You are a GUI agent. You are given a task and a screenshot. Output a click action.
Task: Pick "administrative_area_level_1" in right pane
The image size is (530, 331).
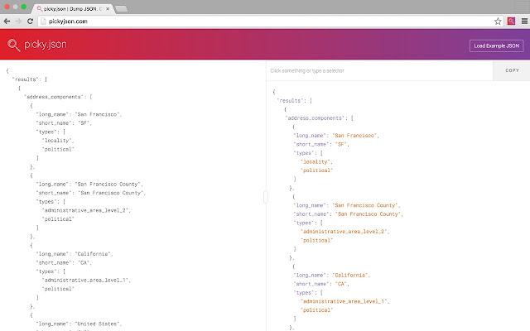click(344, 301)
